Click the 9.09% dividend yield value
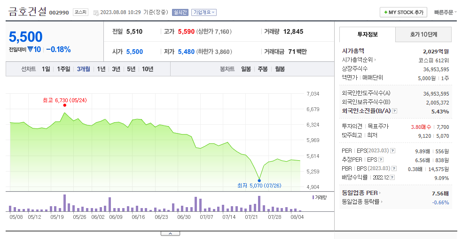 pyautogui.click(x=442, y=178)
